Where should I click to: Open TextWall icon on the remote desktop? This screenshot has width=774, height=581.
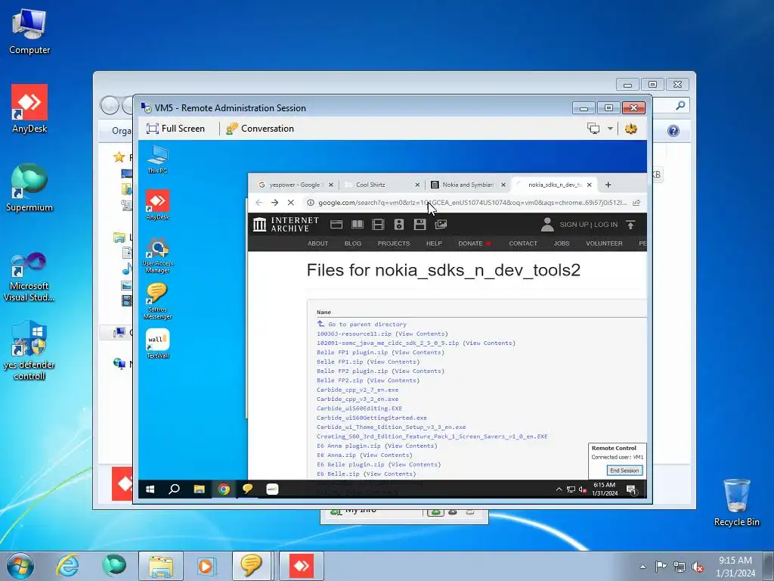pyautogui.click(x=157, y=343)
